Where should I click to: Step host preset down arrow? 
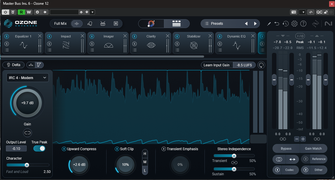click(87, 12)
